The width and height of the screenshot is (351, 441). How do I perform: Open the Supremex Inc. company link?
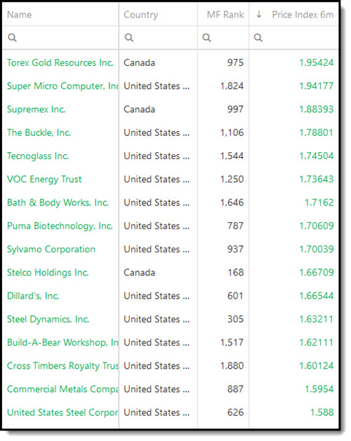tap(36, 109)
